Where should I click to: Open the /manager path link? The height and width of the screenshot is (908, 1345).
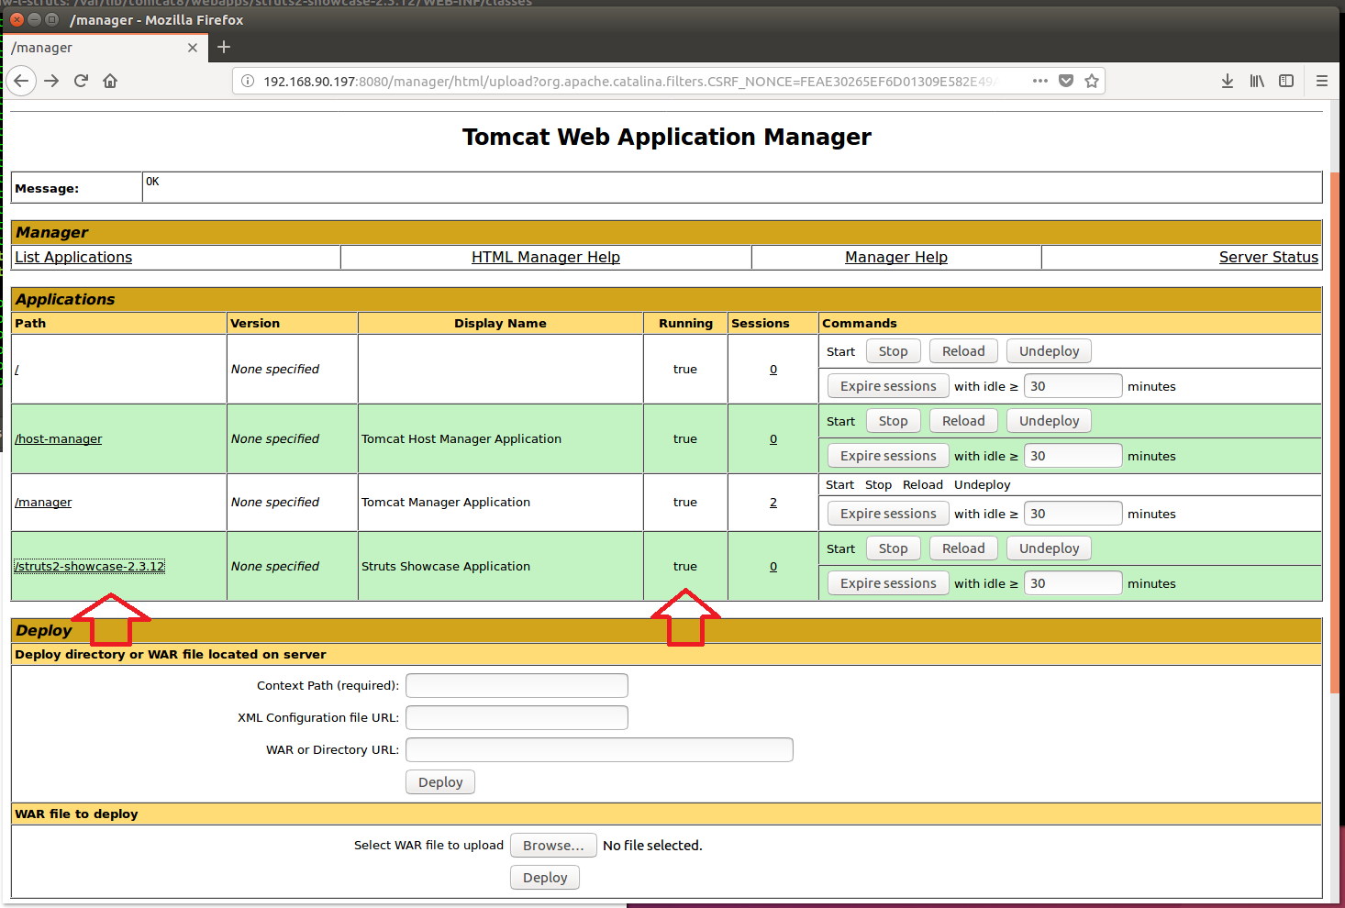pyautogui.click(x=43, y=503)
